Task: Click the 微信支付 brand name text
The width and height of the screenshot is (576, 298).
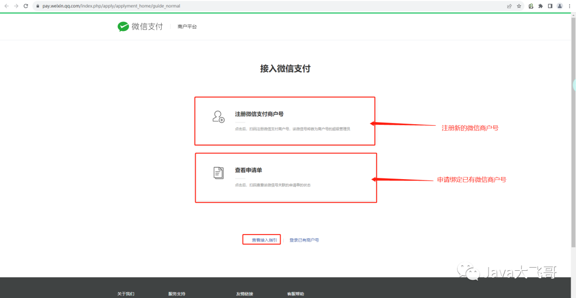Action: (147, 27)
